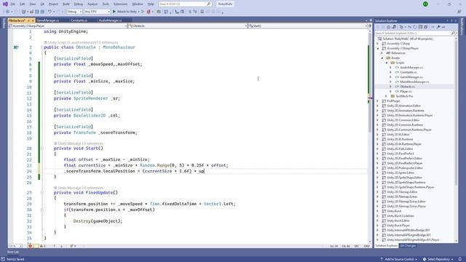Click Select Repository button

tap(438, 259)
